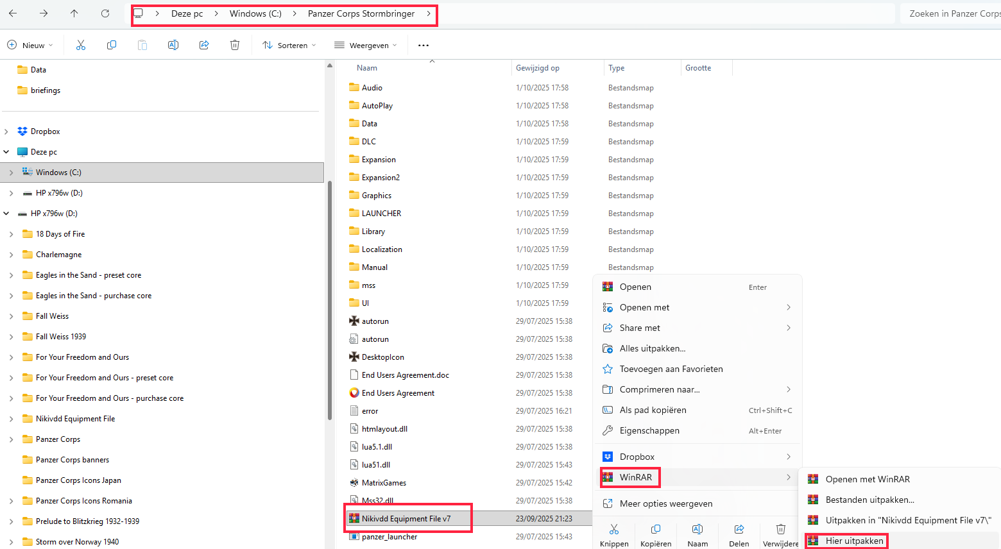Open the Sorteren dropdown
1001x549 pixels.
click(x=289, y=46)
